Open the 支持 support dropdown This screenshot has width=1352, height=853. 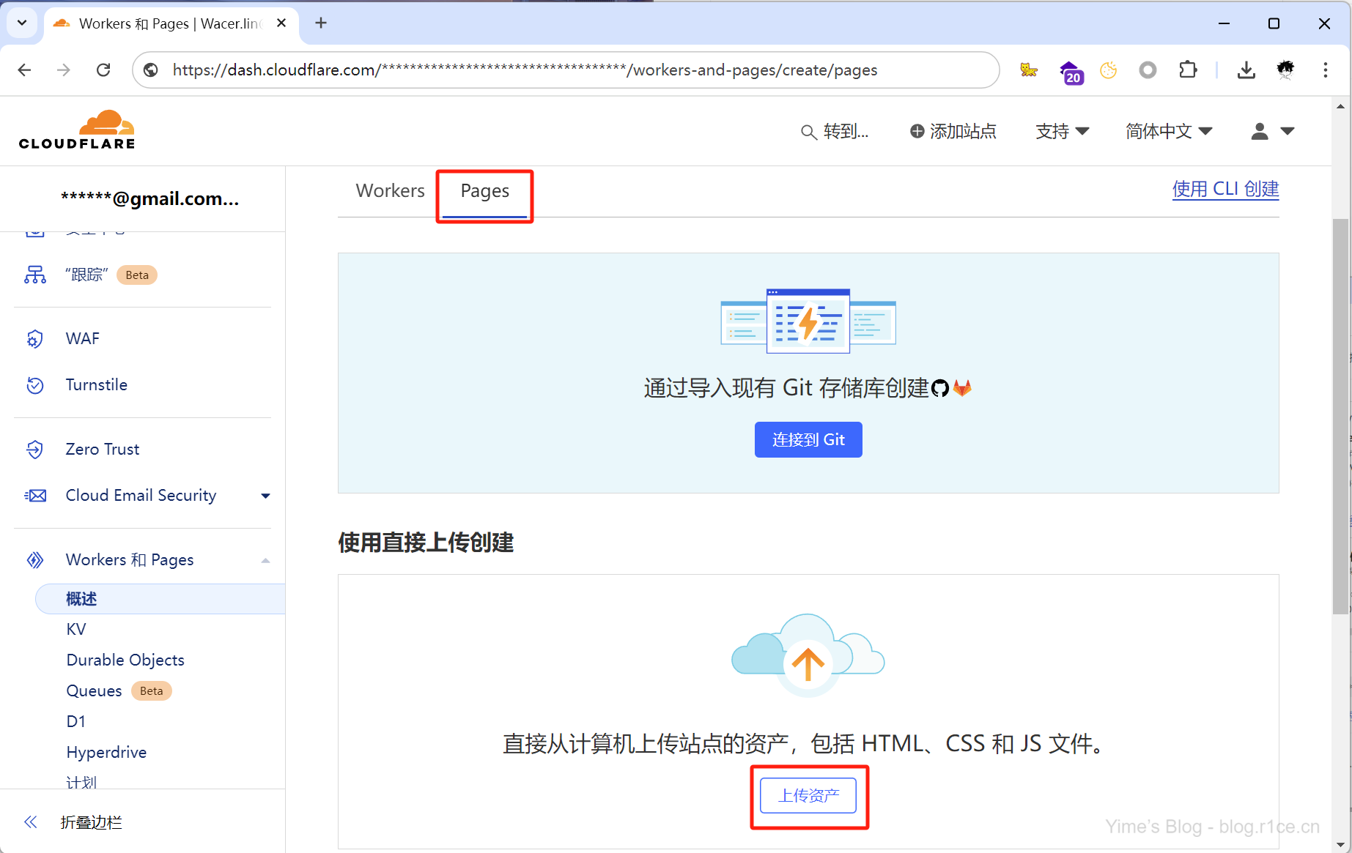click(1062, 131)
